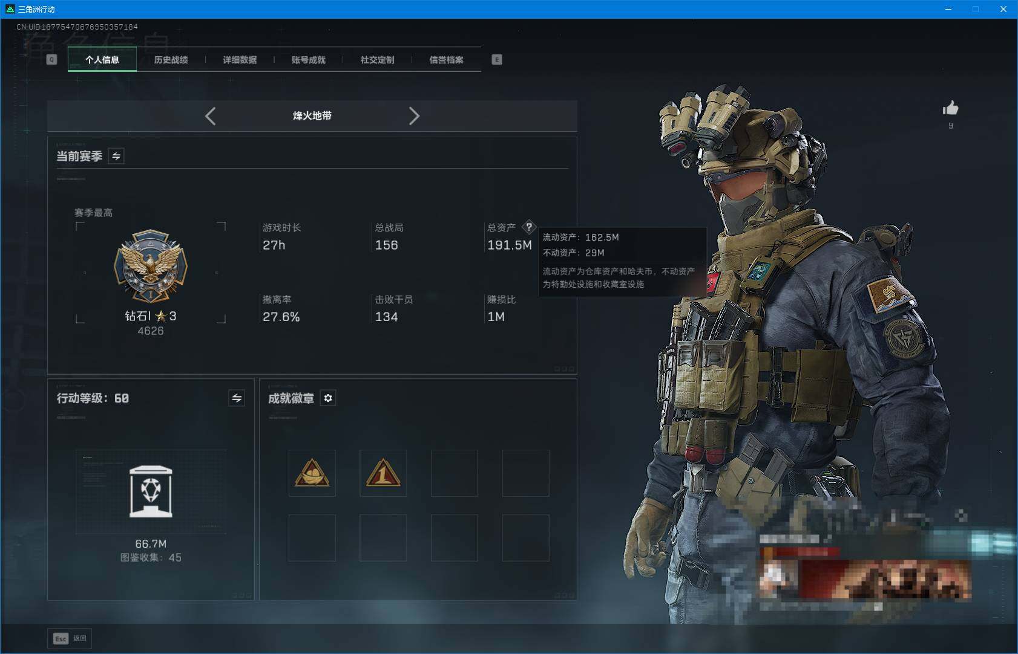
Task: Click the 总资产 191.5M value
Action: pos(510,245)
